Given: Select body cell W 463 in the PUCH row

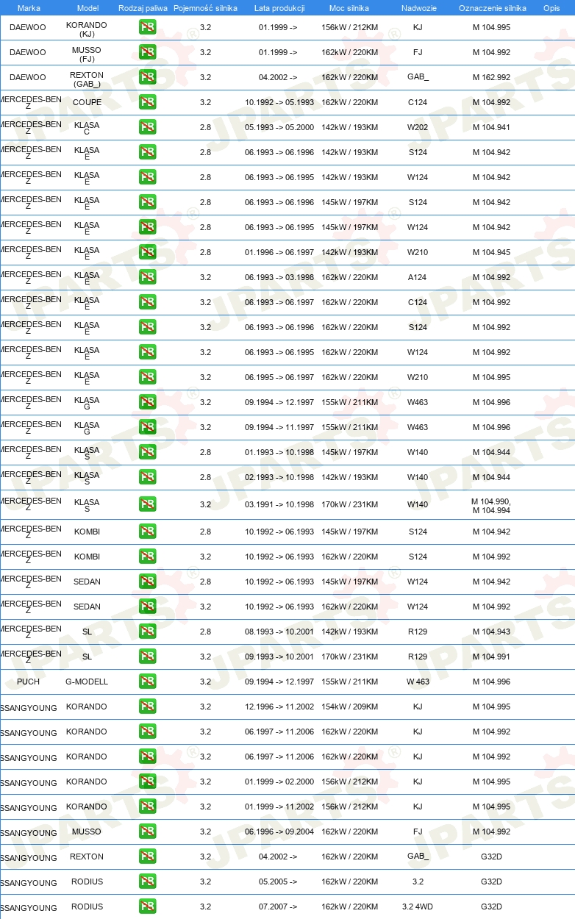Looking at the screenshot, I should click(x=418, y=682).
